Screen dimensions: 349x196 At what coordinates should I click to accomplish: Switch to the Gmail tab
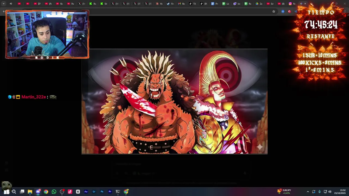pyautogui.click(x=181, y=4)
